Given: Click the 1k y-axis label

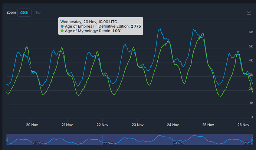Looking at the screenshot, I should click(x=251, y=103).
